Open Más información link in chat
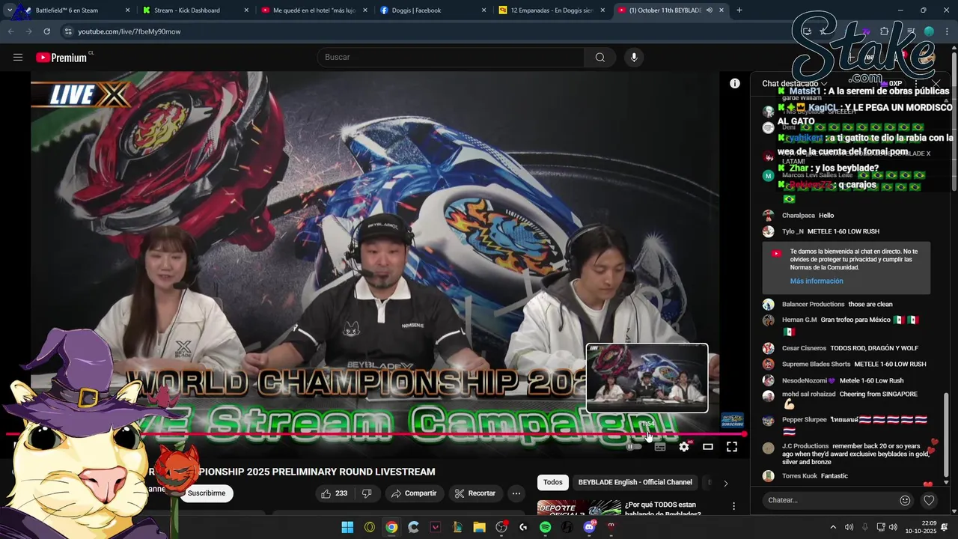The height and width of the screenshot is (539, 958). [x=817, y=281]
